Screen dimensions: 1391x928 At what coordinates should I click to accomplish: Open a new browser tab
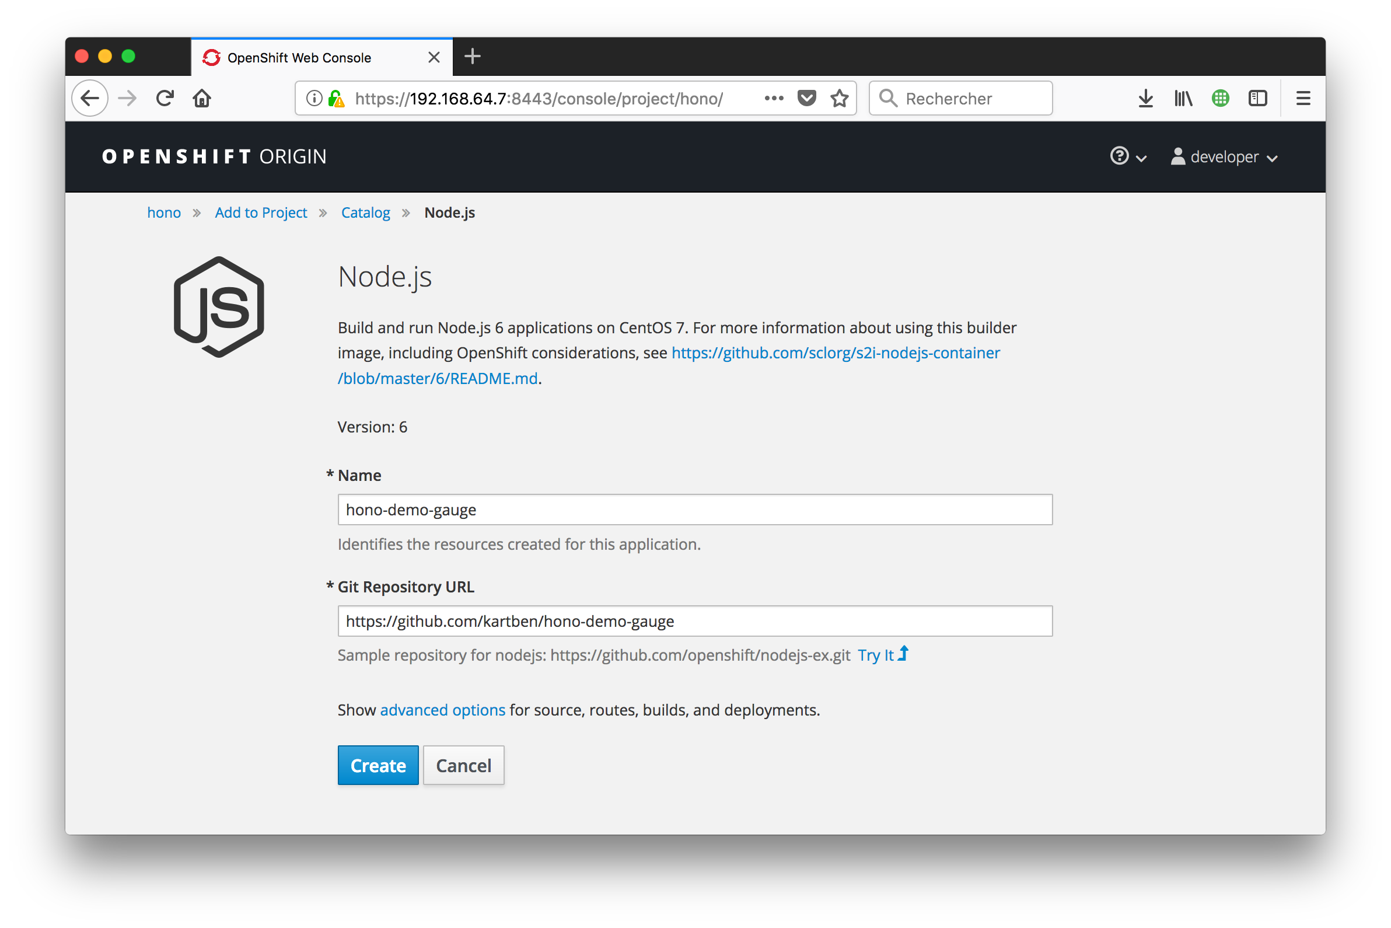472,57
